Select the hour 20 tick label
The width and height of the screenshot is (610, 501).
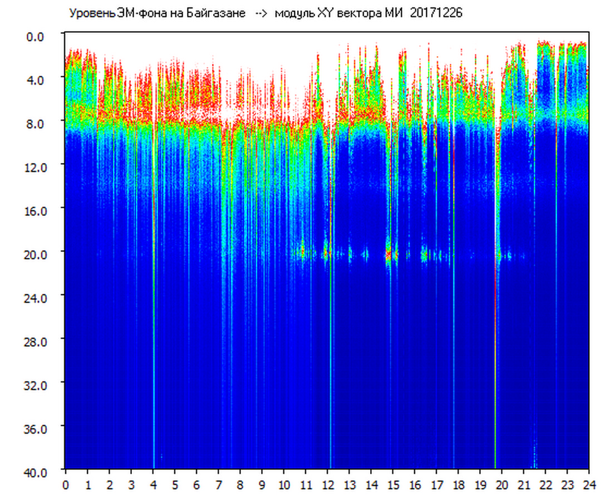(502, 485)
